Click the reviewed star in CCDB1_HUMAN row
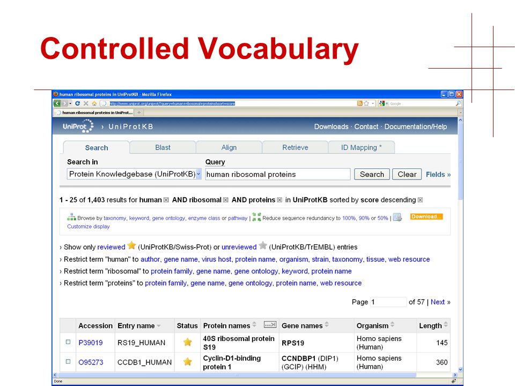Image resolution: width=515 pixels, height=386 pixels. pos(188,362)
